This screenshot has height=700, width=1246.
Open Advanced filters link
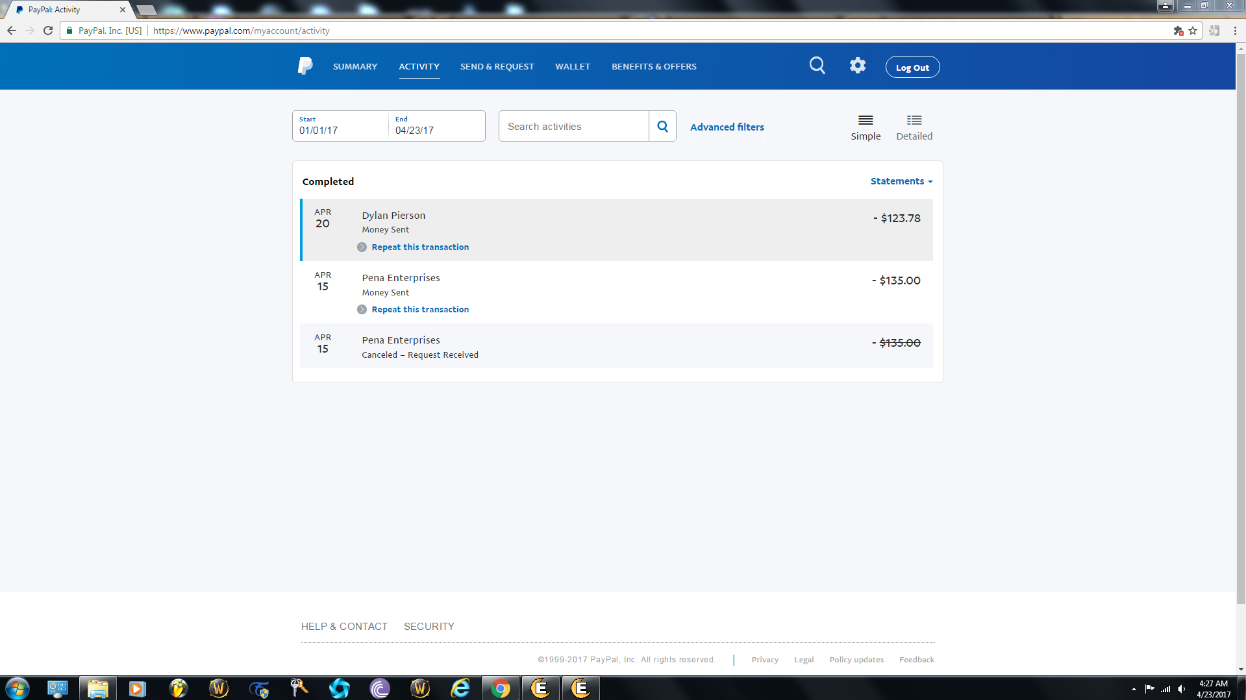pyautogui.click(x=727, y=127)
